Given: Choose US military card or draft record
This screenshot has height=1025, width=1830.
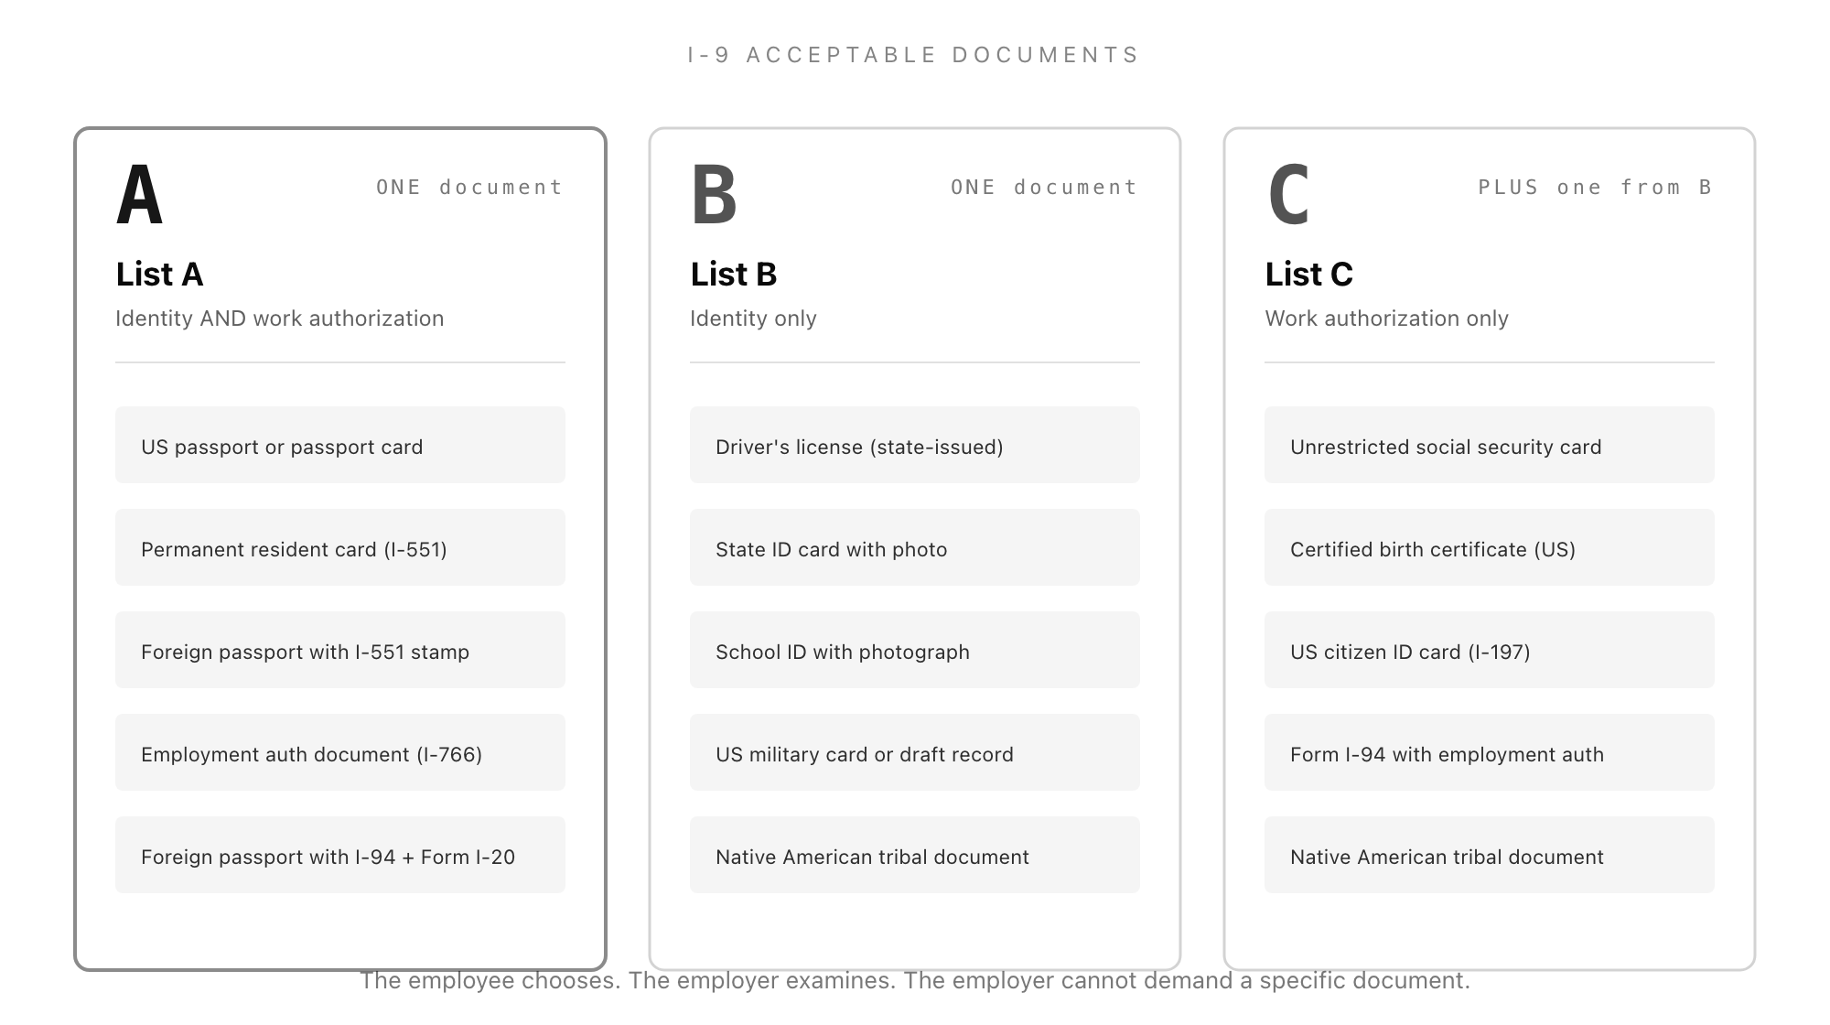Looking at the screenshot, I should 915,752.
